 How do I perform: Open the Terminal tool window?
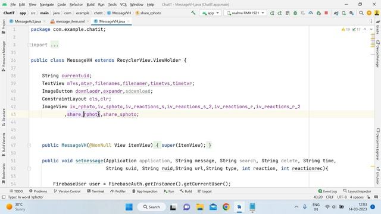(95, 191)
